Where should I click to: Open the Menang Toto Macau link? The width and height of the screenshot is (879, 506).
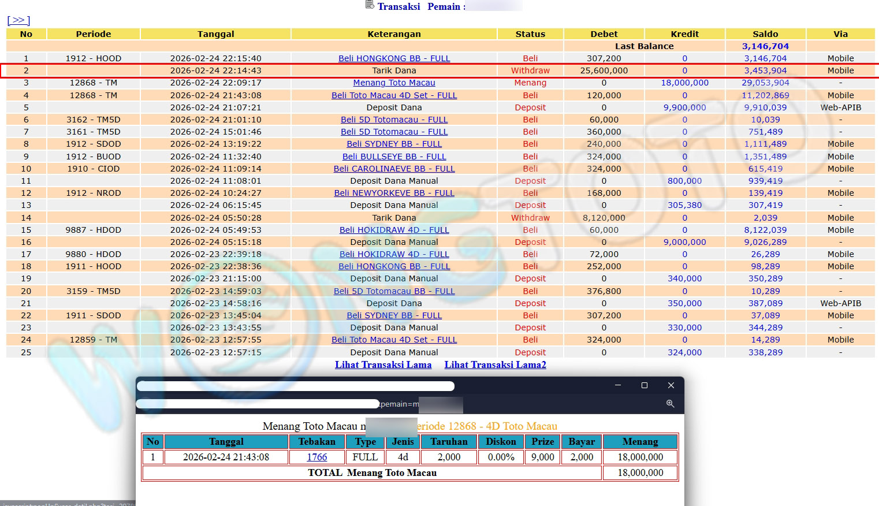[x=394, y=83]
